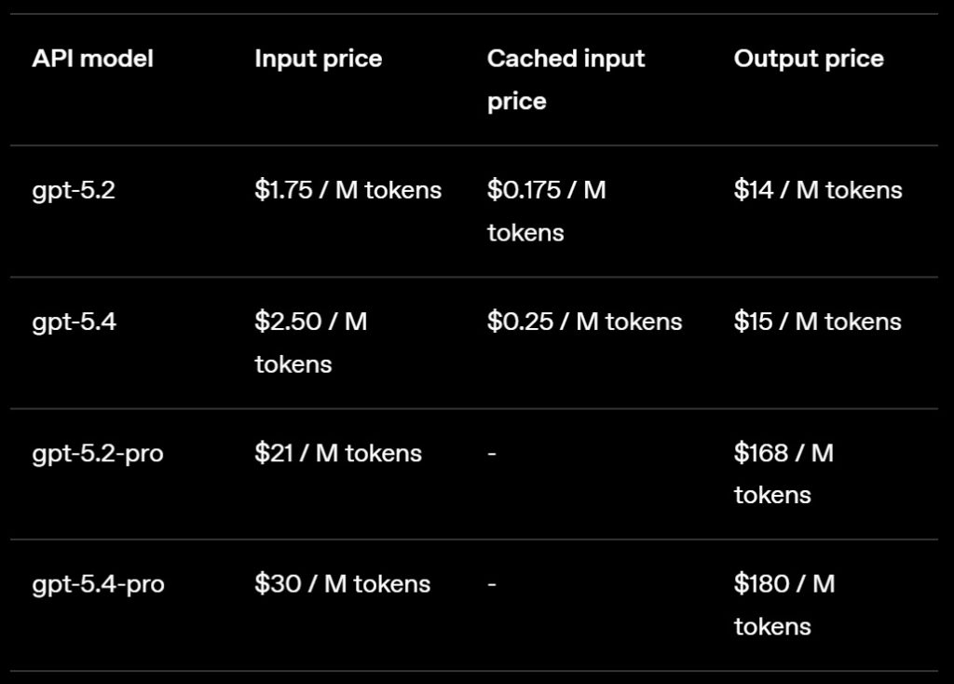Click the $1.75 / M tokens input price
Image resolution: width=954 pixels, height=684 pixels.
[x=348, y=190]
